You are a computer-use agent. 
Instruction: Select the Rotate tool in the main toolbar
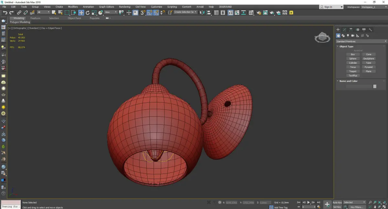tap(88, 13)
